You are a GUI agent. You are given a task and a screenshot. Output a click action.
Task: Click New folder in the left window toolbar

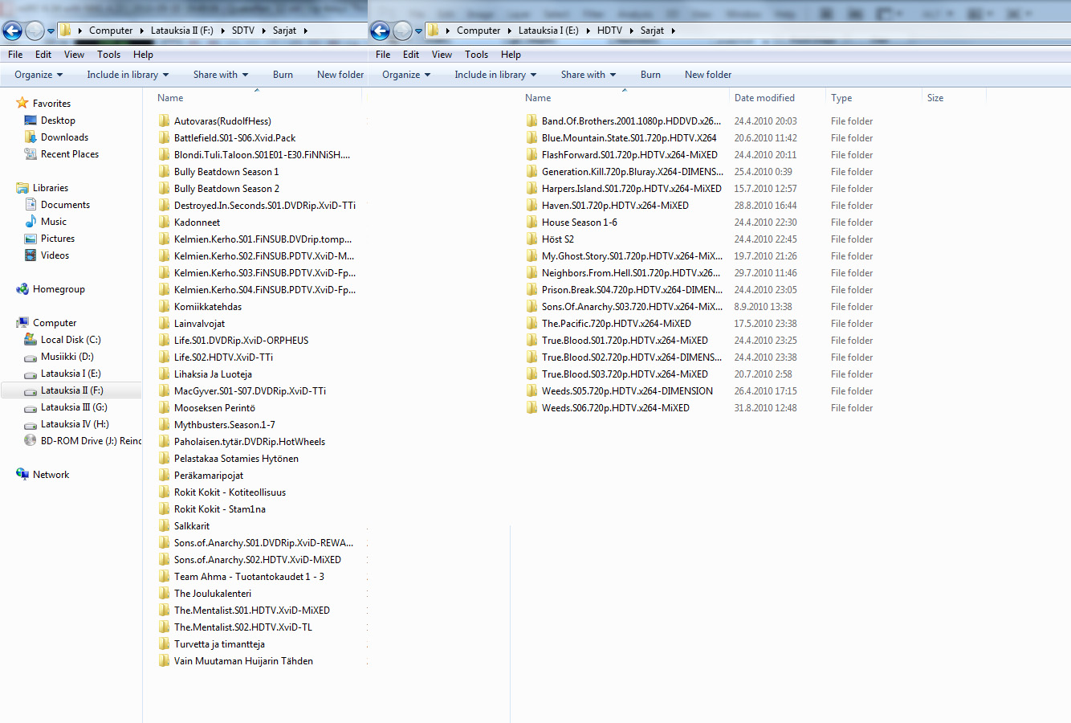[x=340, y=75]
